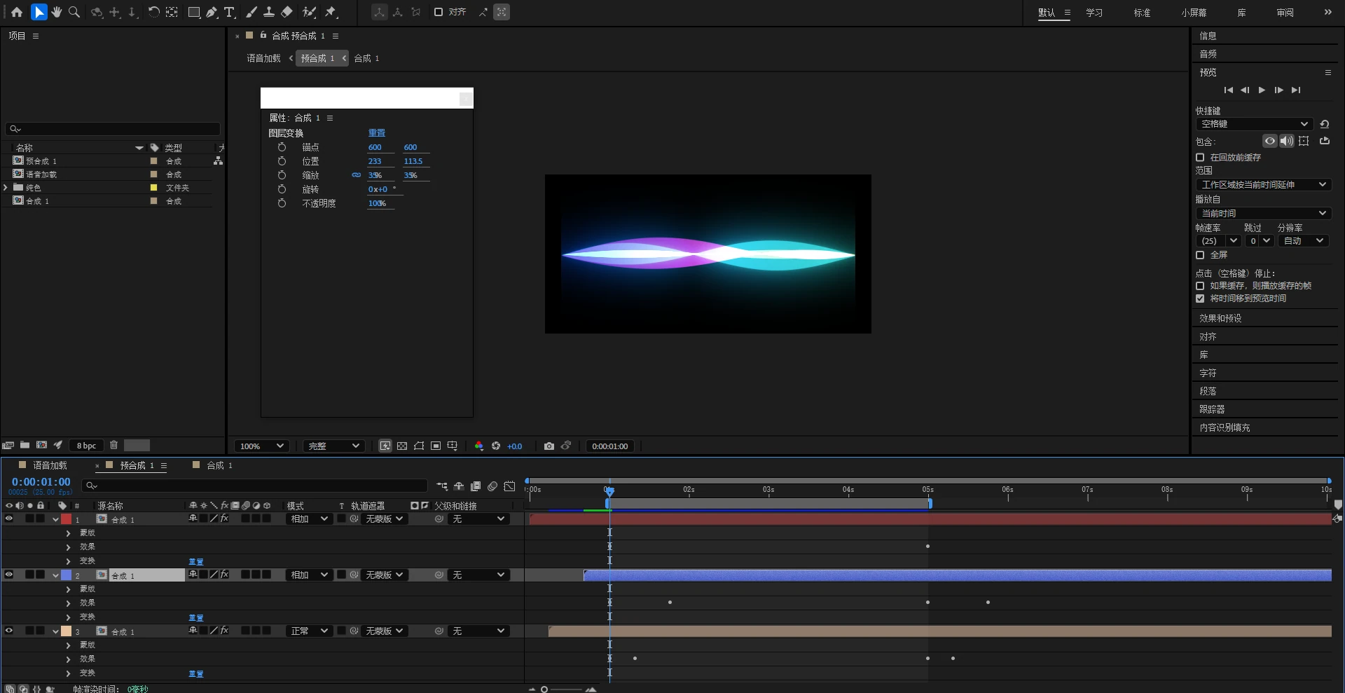This screenshot has width=1345, height=693.
Task: Select the Eraser tool
Action: click(x=287, y=12)
